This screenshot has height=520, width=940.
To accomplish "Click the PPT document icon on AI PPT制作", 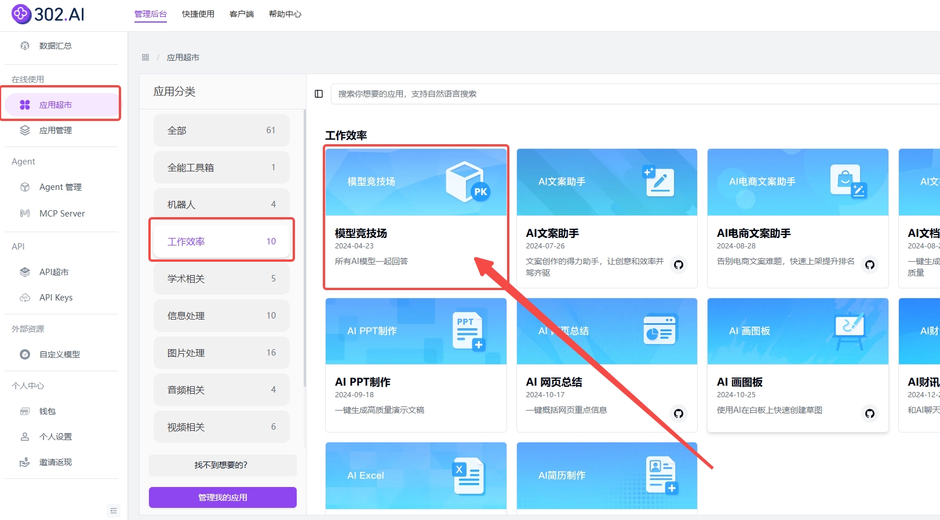I will pos(468,331).
